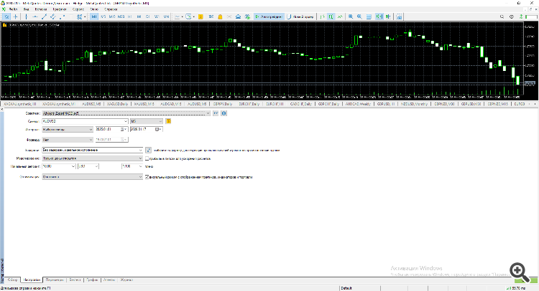Click the expert properties icon beside Expert field

(x=215, y=113)
